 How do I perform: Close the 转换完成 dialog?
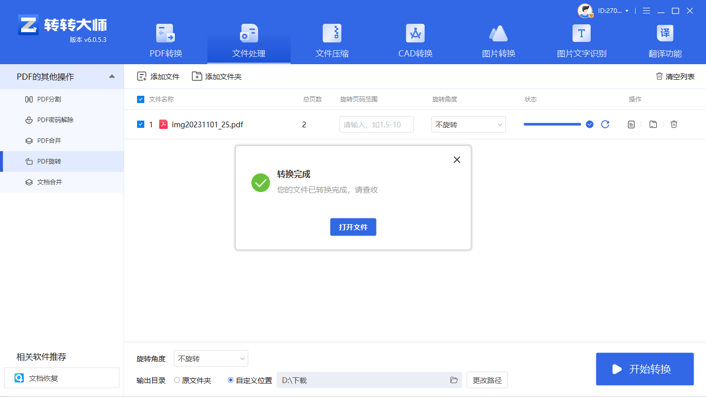(457, 160)
